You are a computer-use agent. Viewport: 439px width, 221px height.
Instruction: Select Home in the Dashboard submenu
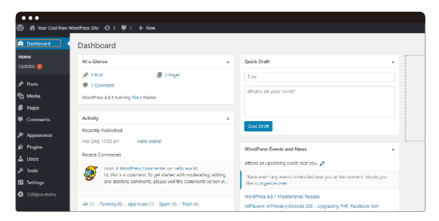tap(25, 57)
